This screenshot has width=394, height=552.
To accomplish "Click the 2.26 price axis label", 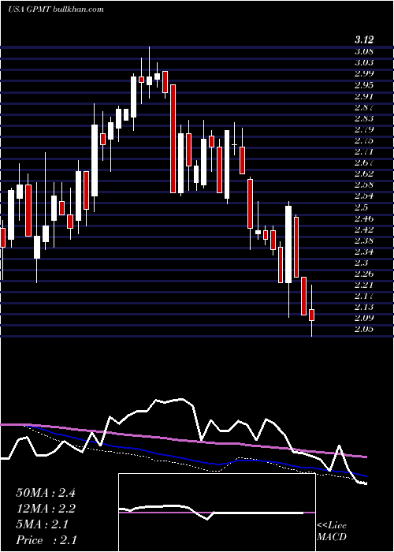I will [x=364, y=274].
